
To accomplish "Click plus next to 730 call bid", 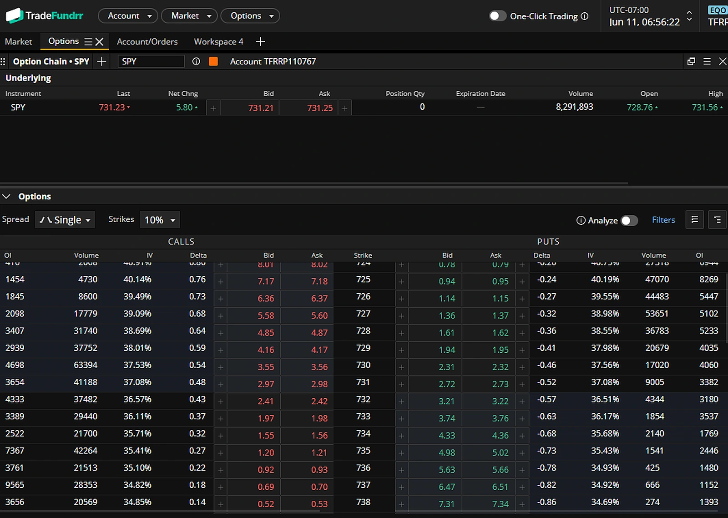I will (221, 367).
